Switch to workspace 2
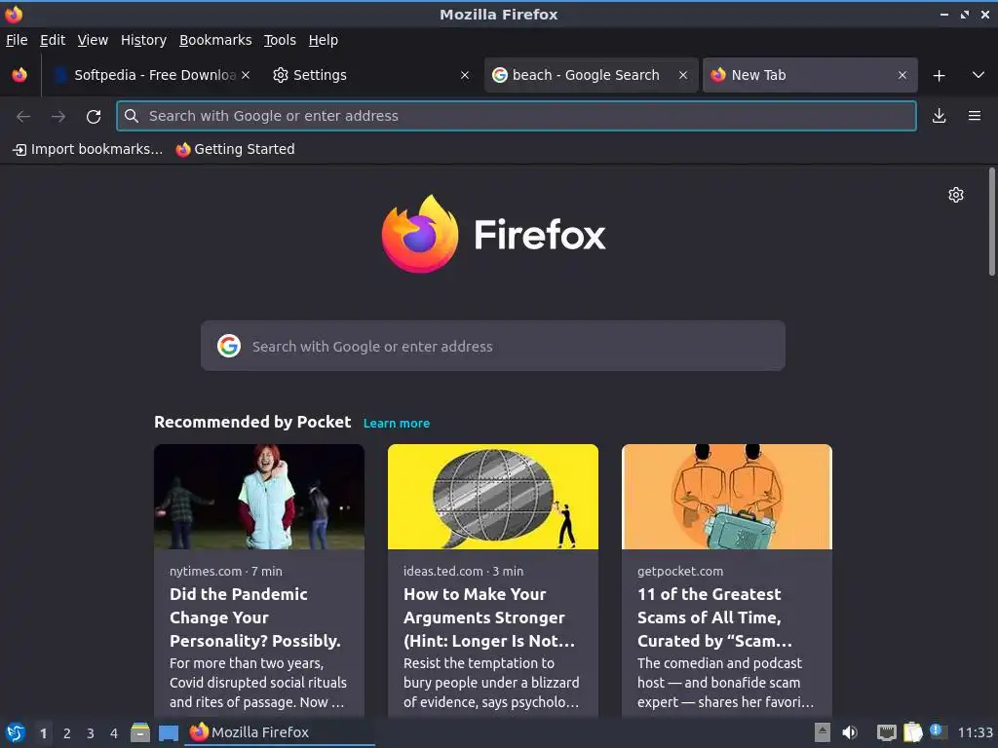The image size is (998, 748). (67, 733)
